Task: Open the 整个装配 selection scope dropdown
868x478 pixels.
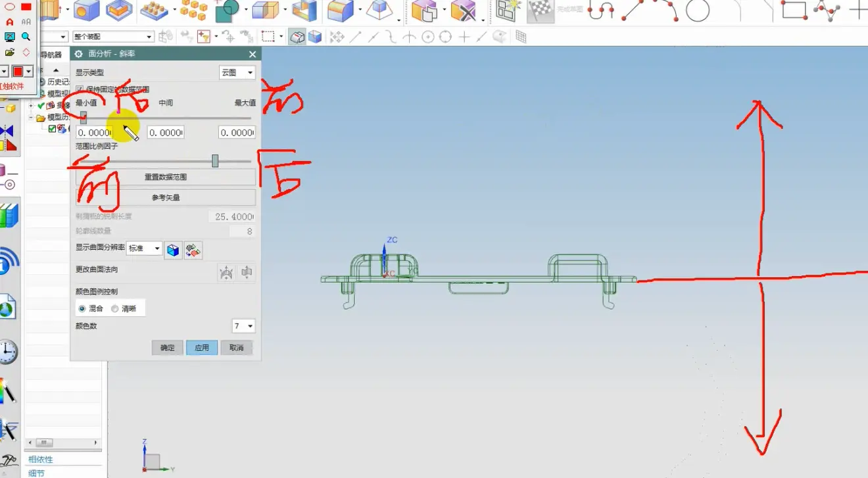Action: coord(113,37)
